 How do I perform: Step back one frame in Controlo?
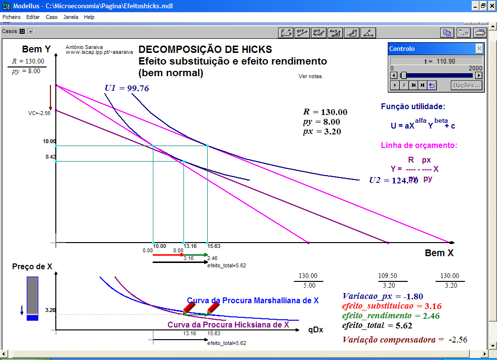point(413,85)
